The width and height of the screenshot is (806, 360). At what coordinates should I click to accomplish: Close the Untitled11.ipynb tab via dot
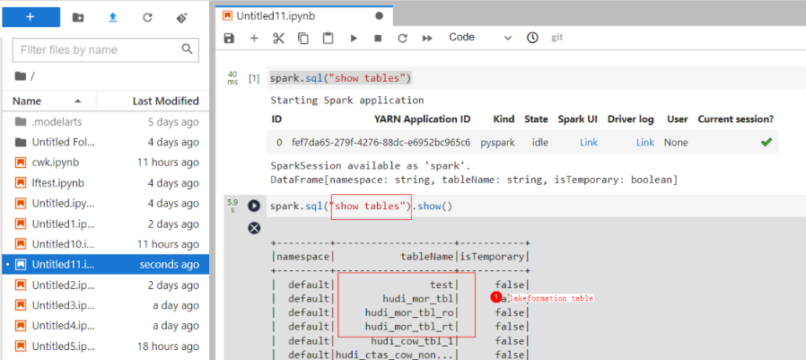point(380,16)
